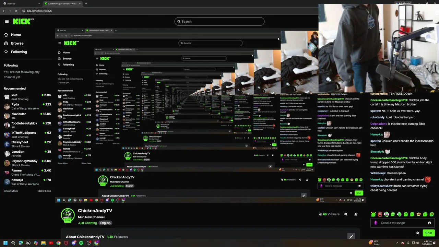Open Spotify from taskbar

tap(81, 243)
